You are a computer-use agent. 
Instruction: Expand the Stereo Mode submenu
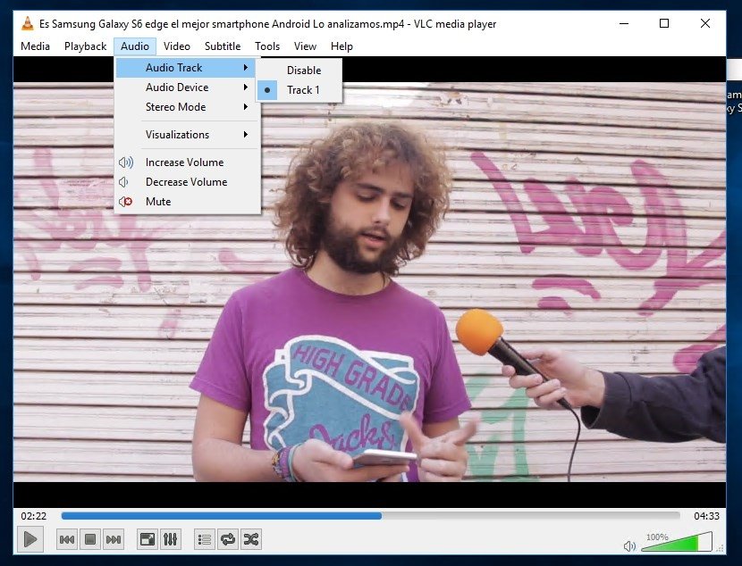pos(186,107)
